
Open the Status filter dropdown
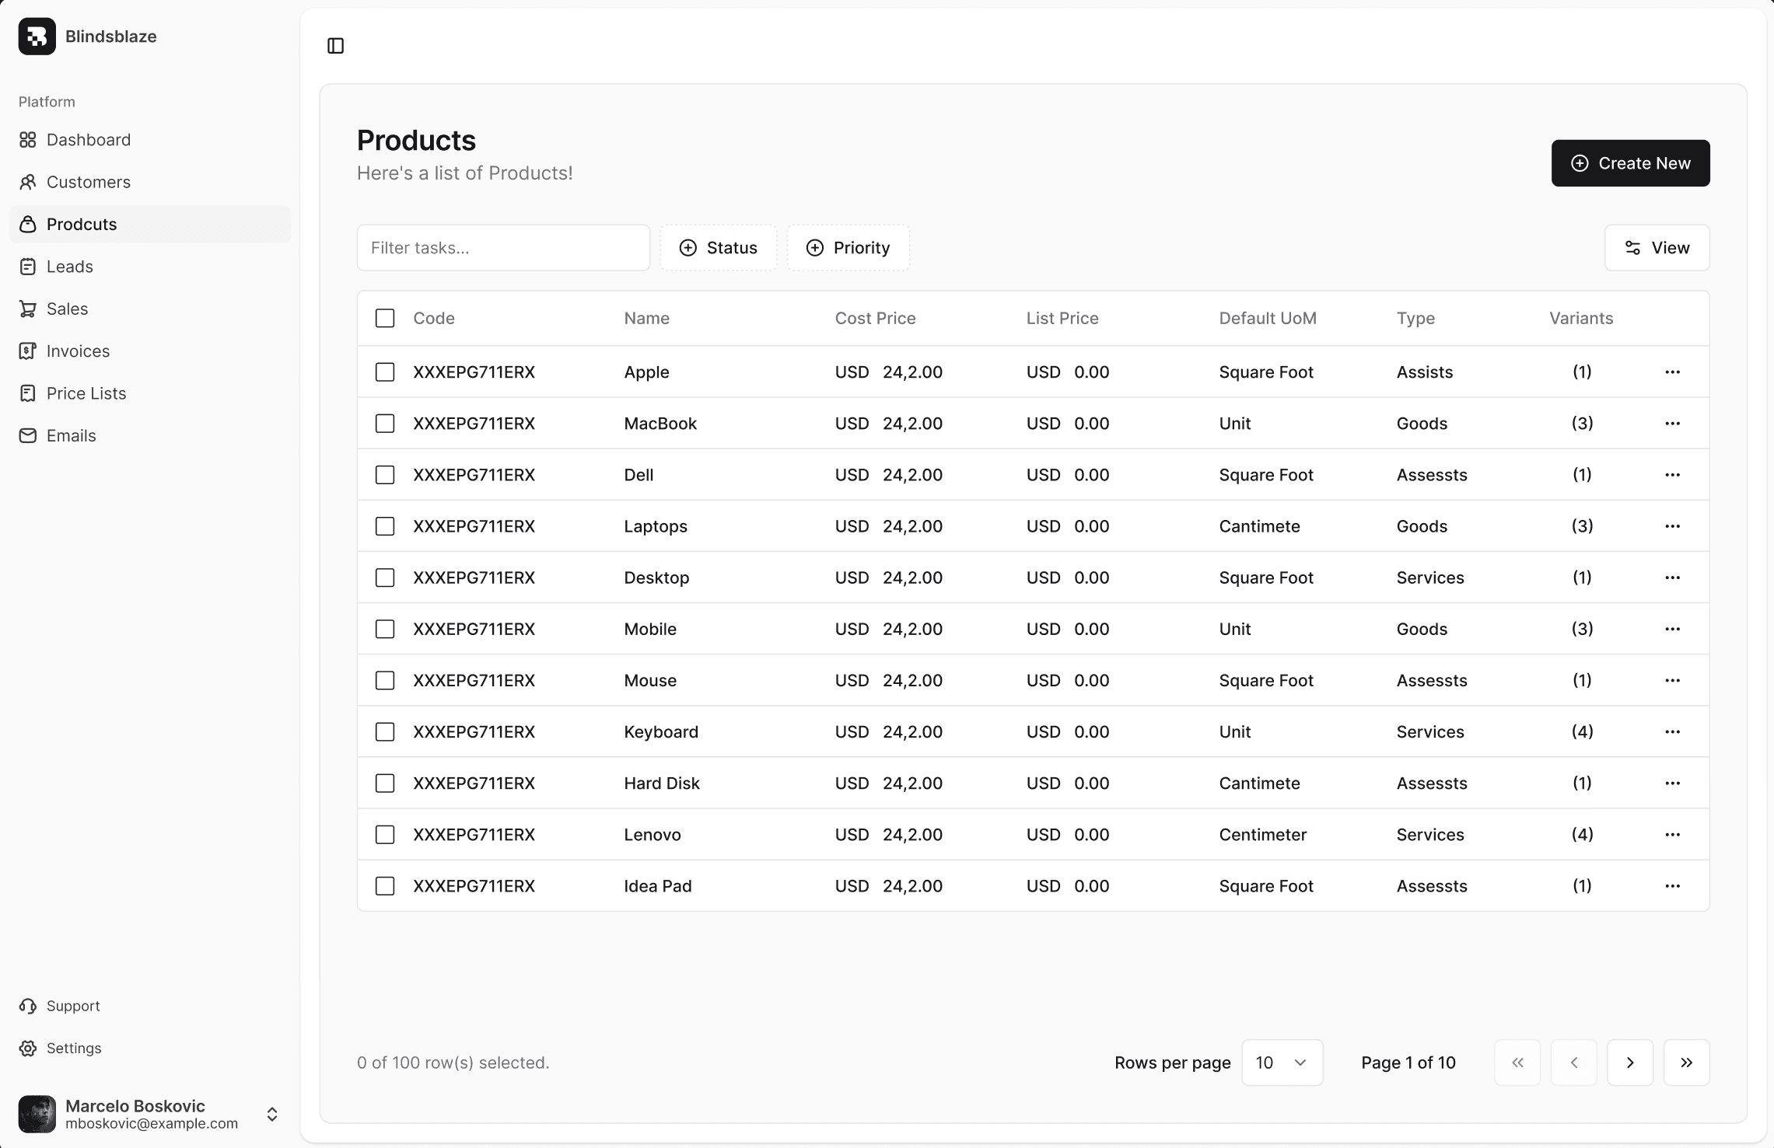(719, 248)
